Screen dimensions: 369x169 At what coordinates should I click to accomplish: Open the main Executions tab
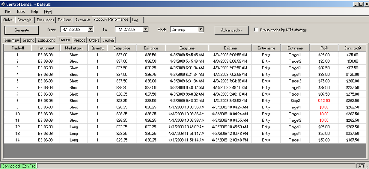click(x=46, y=20)
